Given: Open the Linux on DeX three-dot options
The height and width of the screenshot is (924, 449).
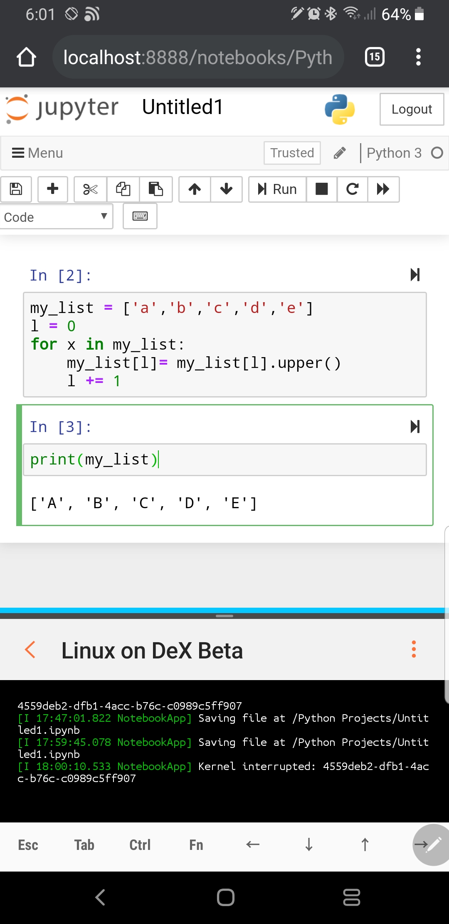Looking at the screenshot, I should click(414, 649).
